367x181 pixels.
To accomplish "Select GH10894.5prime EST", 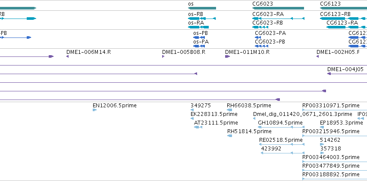I will point(281,127).
